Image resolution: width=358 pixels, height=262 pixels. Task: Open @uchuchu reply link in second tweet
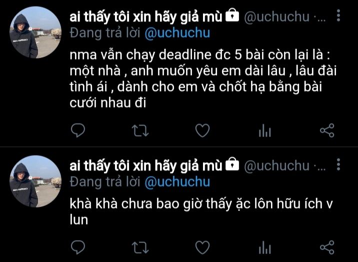[177, 182]
